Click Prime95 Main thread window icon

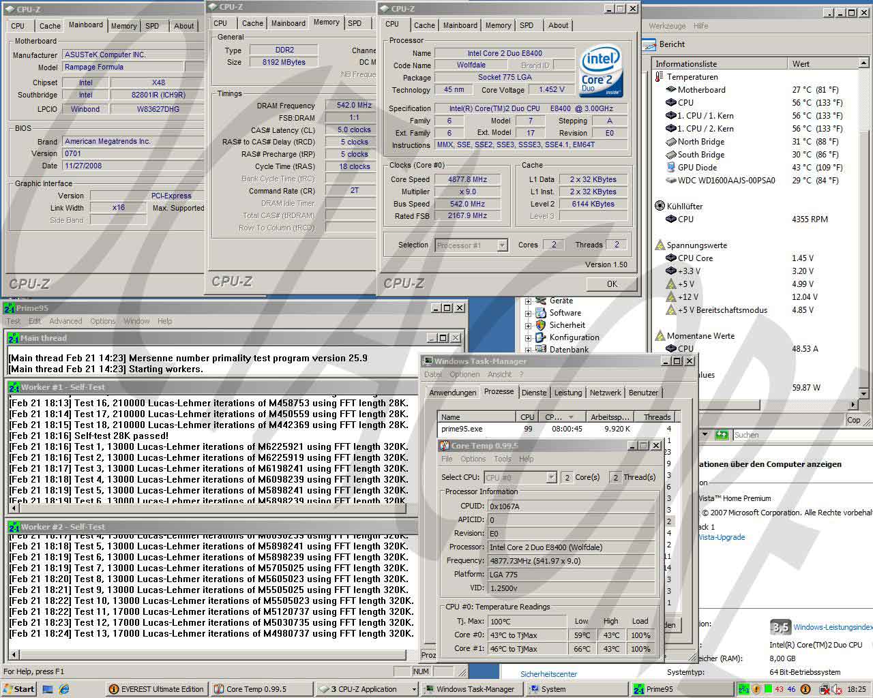pyautogui.click(x=13, y=338)
